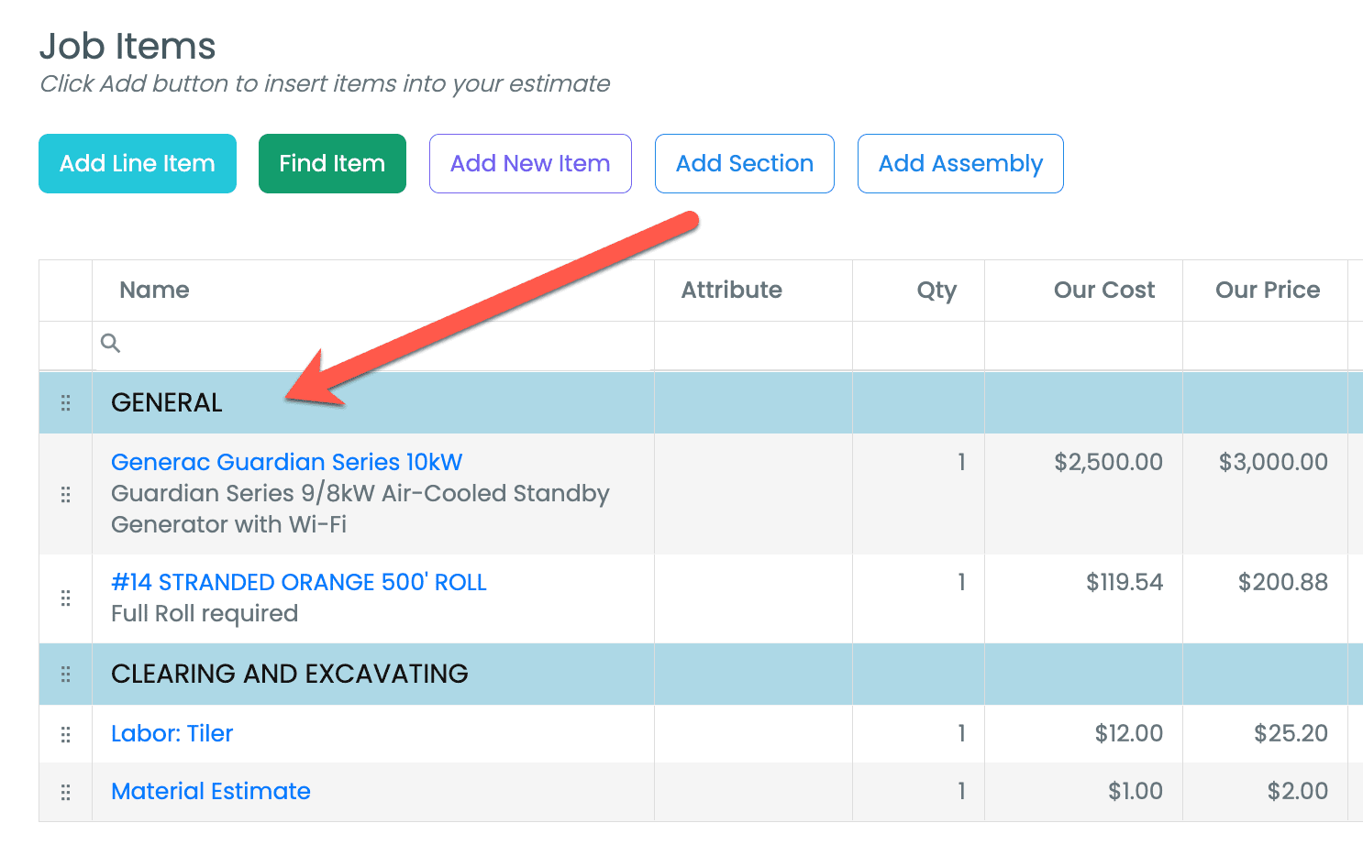Click drag handle beside Generac Guardian Series item
This screenshot has width=1363, height=845.
coord(65,495)
